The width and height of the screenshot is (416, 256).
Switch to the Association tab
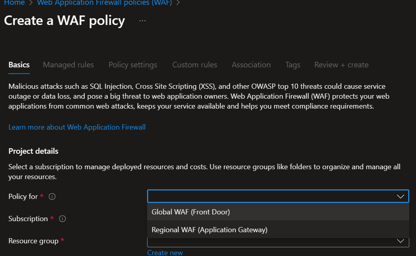coord(251,65)
